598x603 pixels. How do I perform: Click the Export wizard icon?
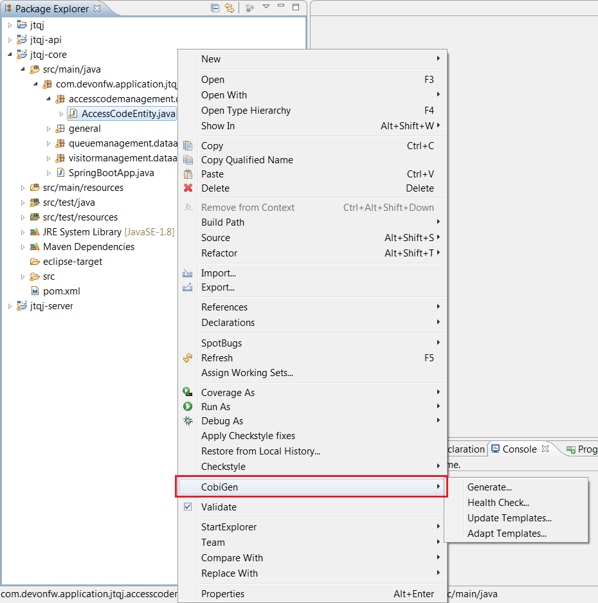(188, 287)
